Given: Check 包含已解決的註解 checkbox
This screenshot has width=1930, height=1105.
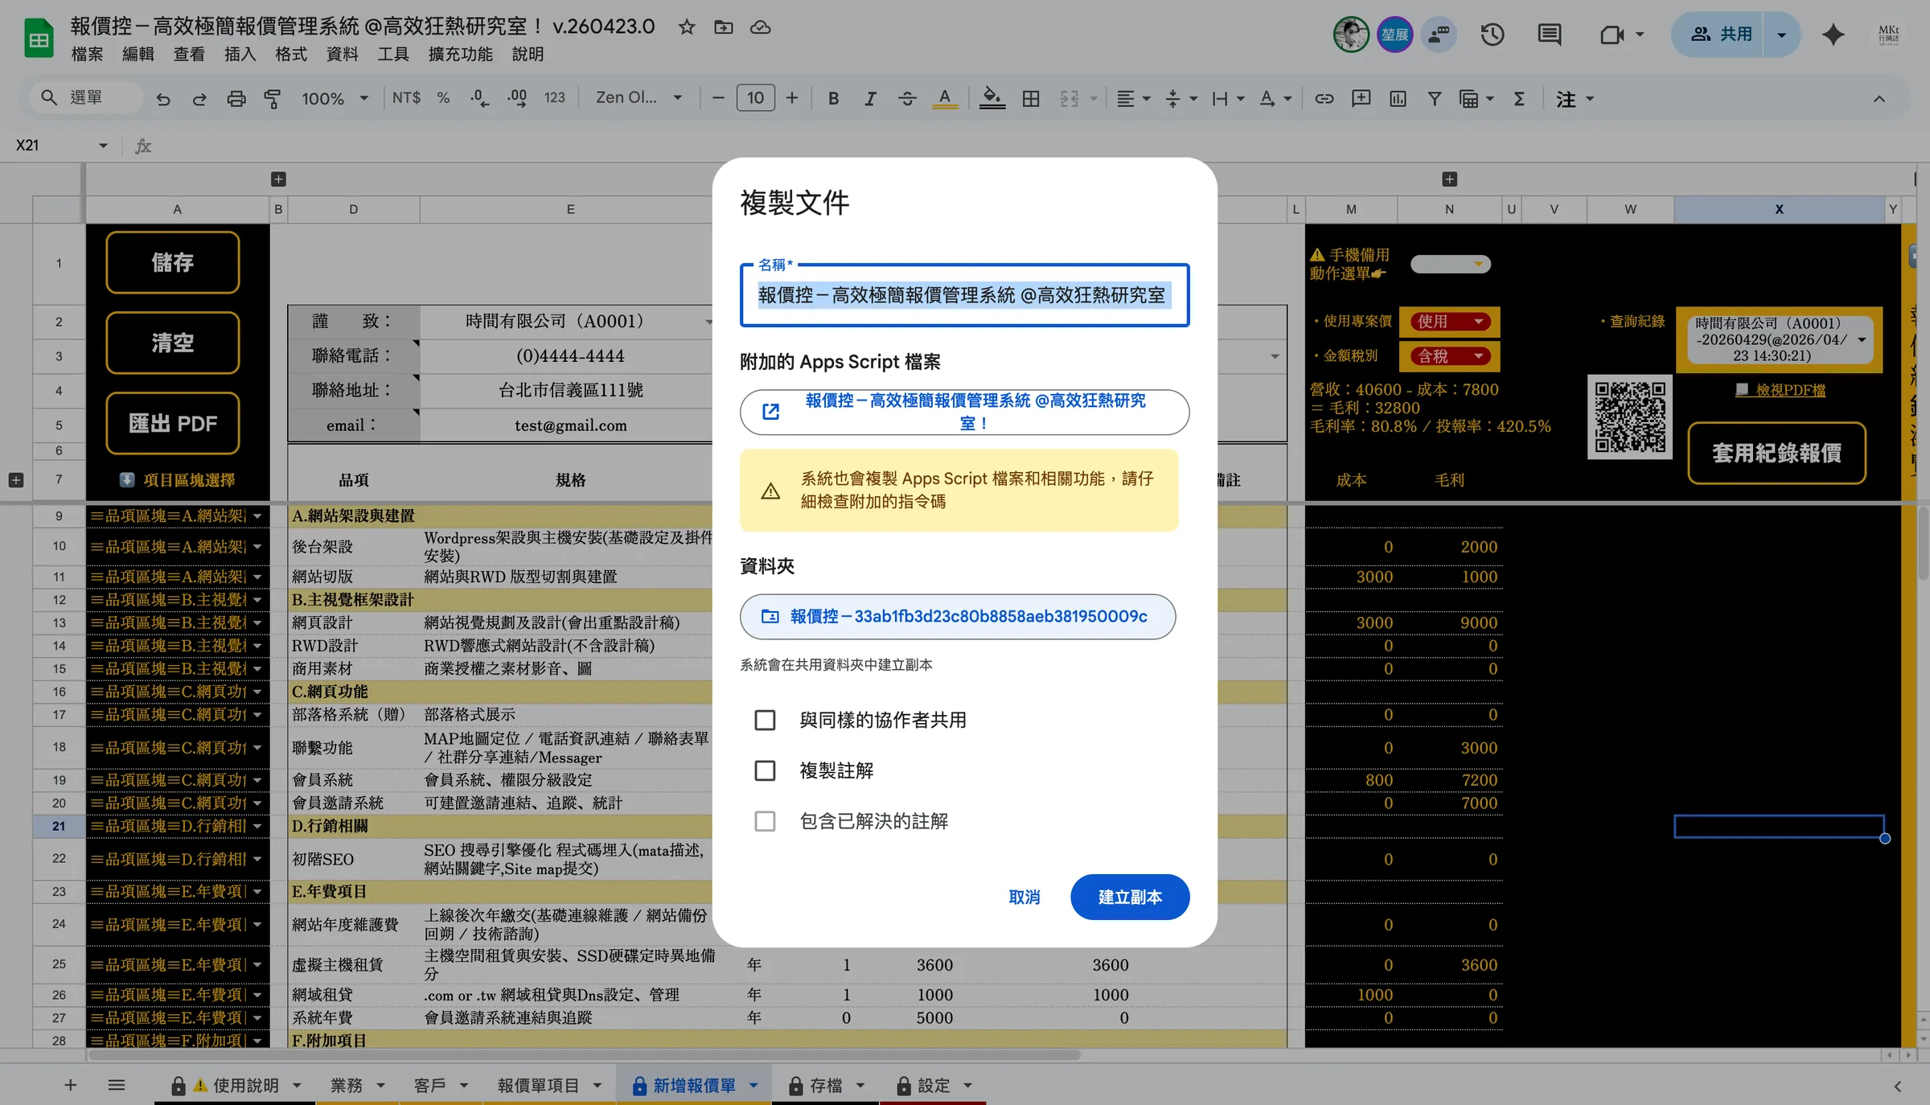Looking at the screenshot, I should 765,821.
